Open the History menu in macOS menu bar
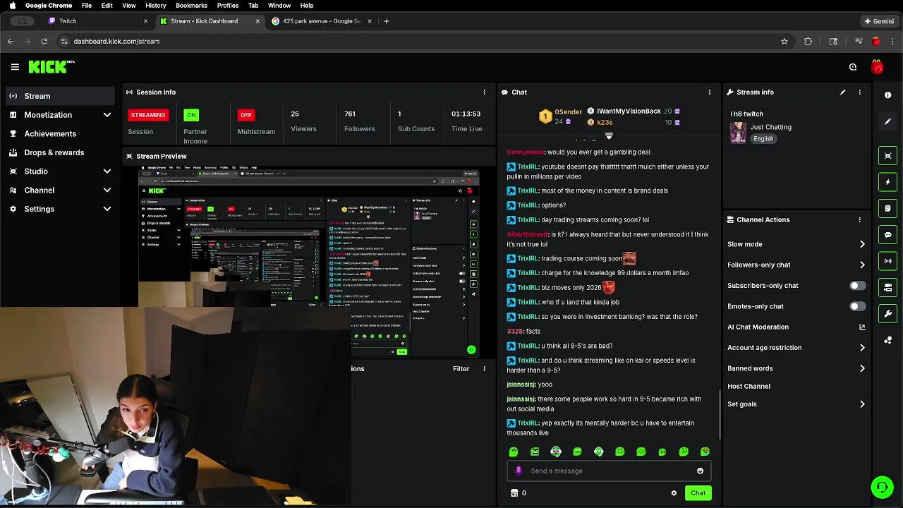Image resolution: width=903 pixels, height=508 pixels. click(155, 6)
